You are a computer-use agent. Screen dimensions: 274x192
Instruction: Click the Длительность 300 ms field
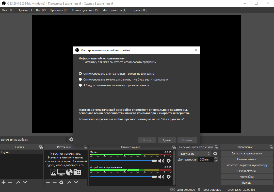[x=206, y=159]
